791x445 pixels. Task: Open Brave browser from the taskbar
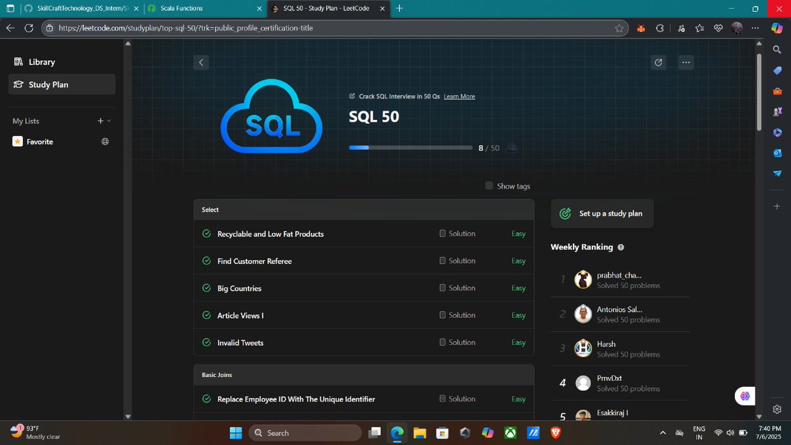point(556,433)
